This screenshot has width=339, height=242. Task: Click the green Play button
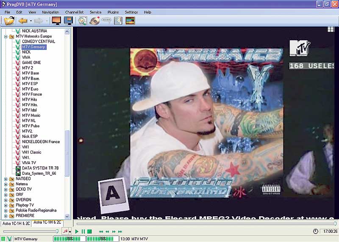(77, 232)
